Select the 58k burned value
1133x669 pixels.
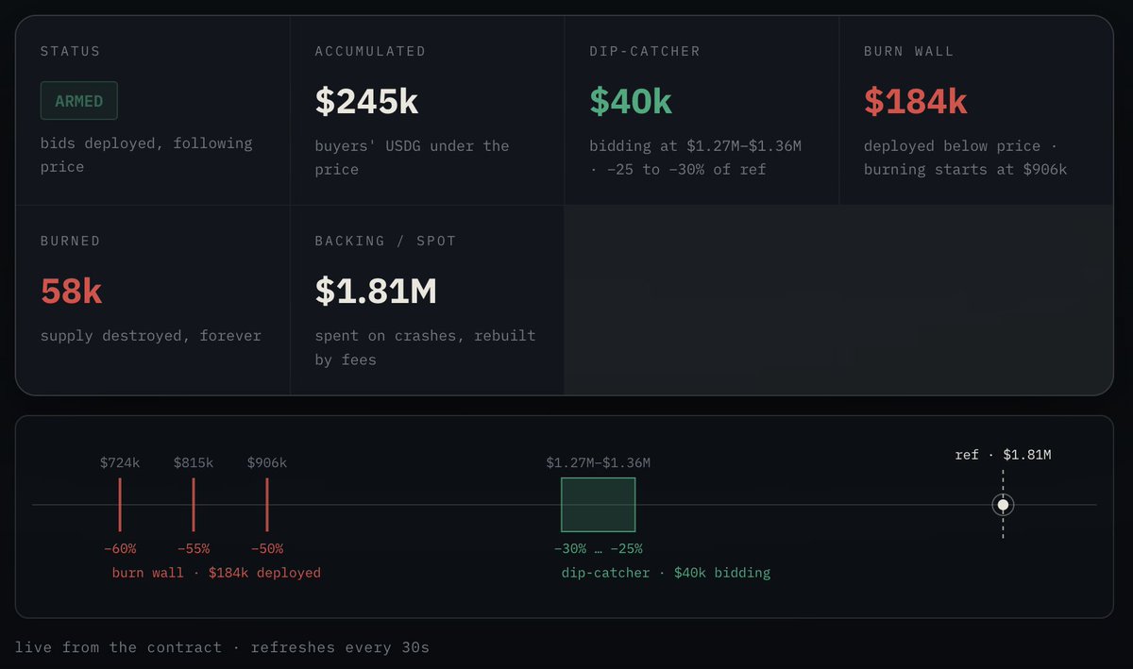pyautogui.click(x=71, y=292)
